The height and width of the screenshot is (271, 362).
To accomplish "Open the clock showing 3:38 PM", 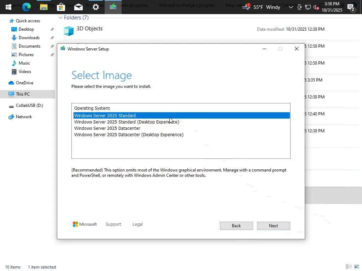I will 332,7.
